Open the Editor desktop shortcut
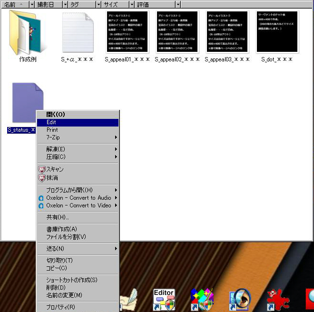 tap(164, 300)
